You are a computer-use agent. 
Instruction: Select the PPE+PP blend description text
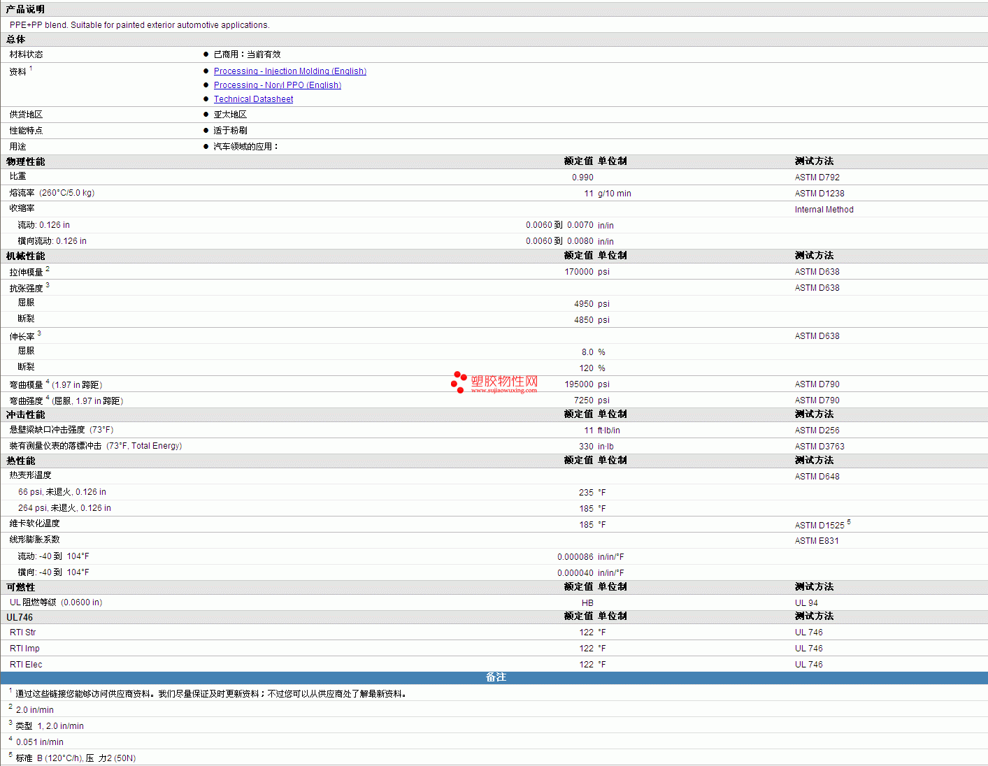[139, 25]
